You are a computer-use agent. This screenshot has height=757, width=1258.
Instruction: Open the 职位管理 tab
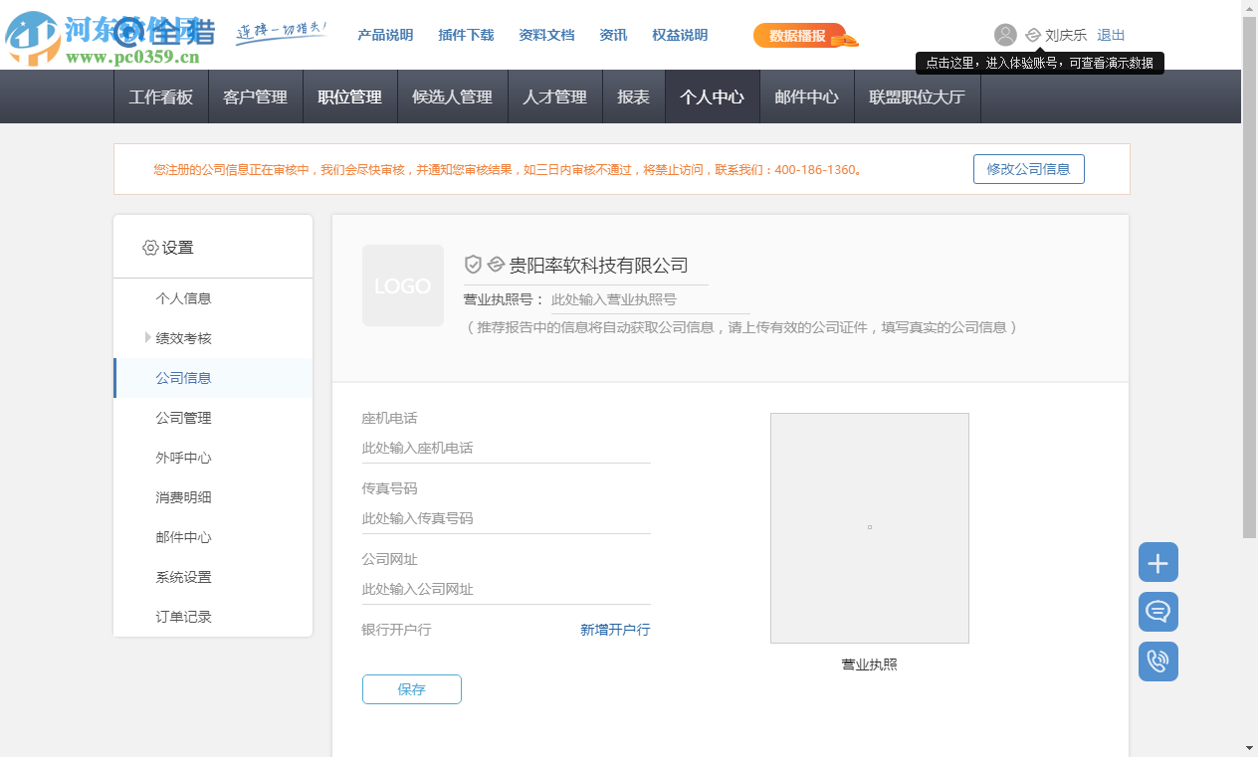point(350,96)
